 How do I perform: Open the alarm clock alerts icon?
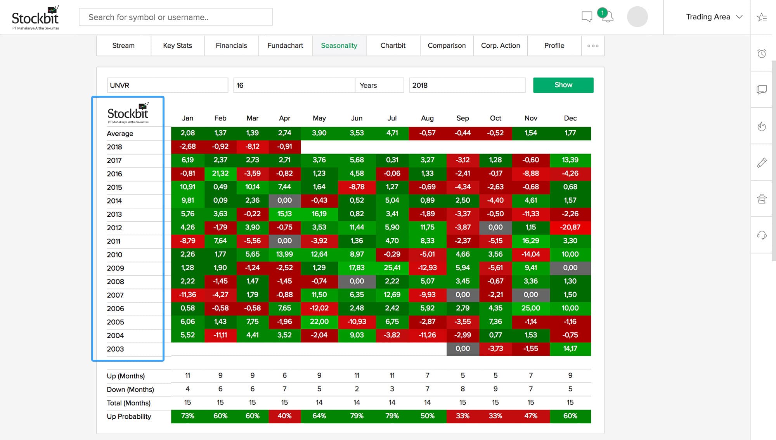coord(762,53)
